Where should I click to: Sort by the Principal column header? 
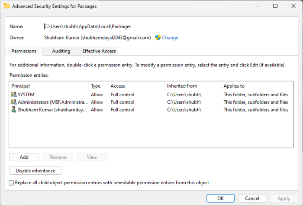(x=48, y=86)
